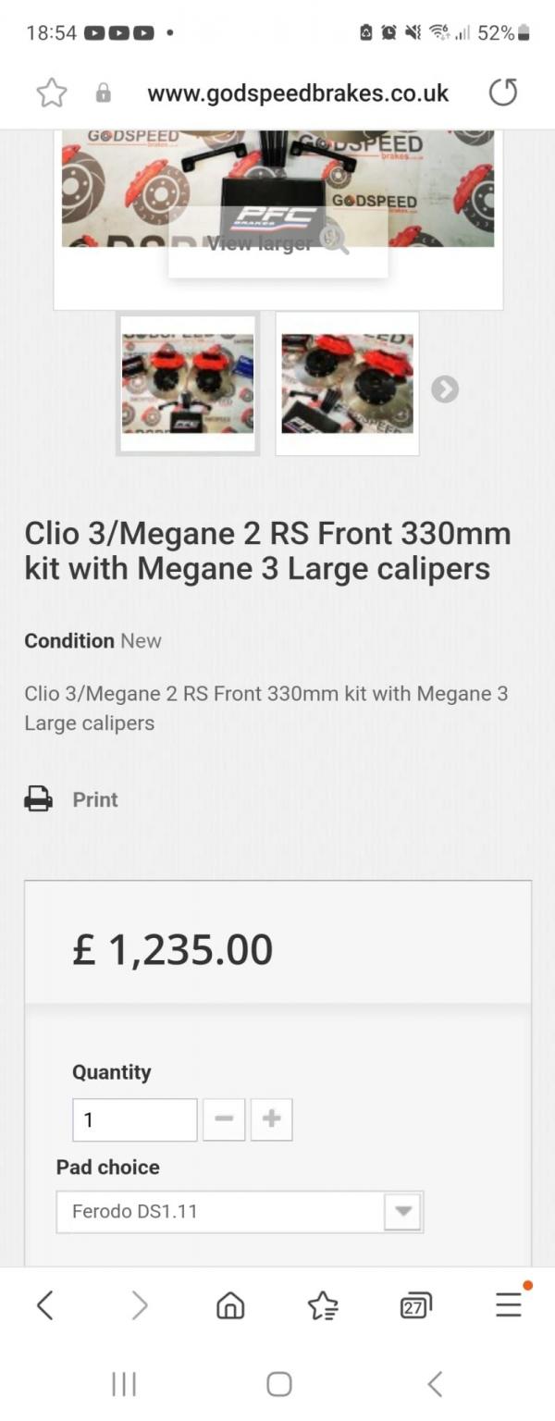Tap the back arrow in browser navigation bar

(46, 1304)
